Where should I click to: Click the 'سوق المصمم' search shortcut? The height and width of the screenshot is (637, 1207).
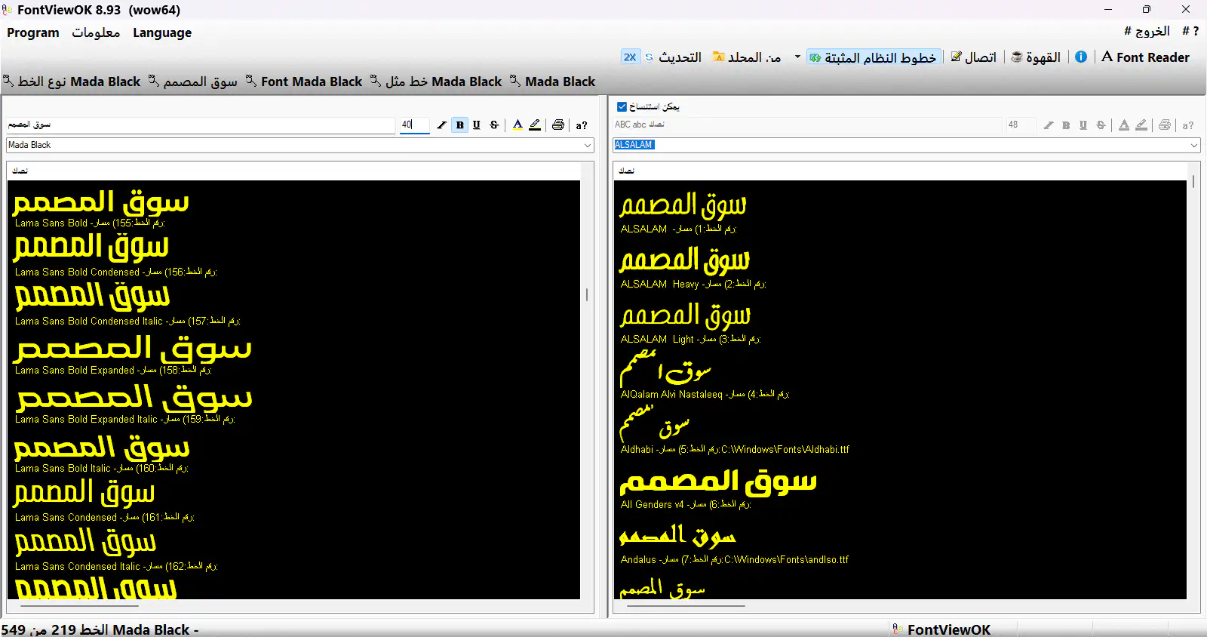point(193,82)
